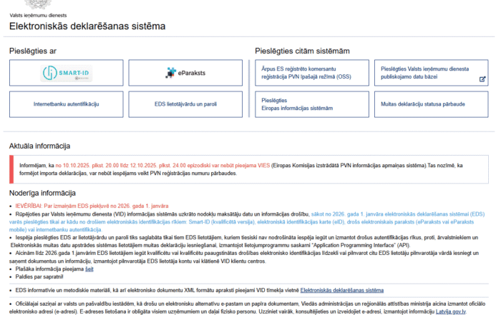Click the 'Noderīga informācija' heading
501x315 pixels.
point(42,193)
